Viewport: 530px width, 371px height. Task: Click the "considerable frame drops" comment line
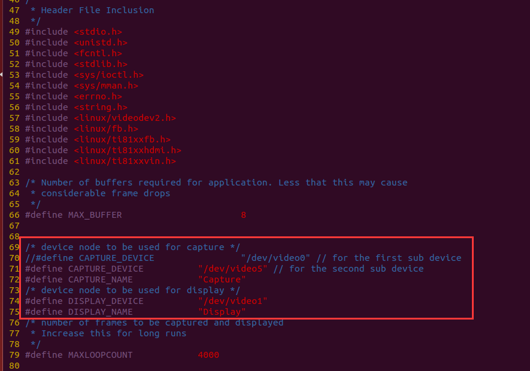pyautogui.click(x=105, y=193)
